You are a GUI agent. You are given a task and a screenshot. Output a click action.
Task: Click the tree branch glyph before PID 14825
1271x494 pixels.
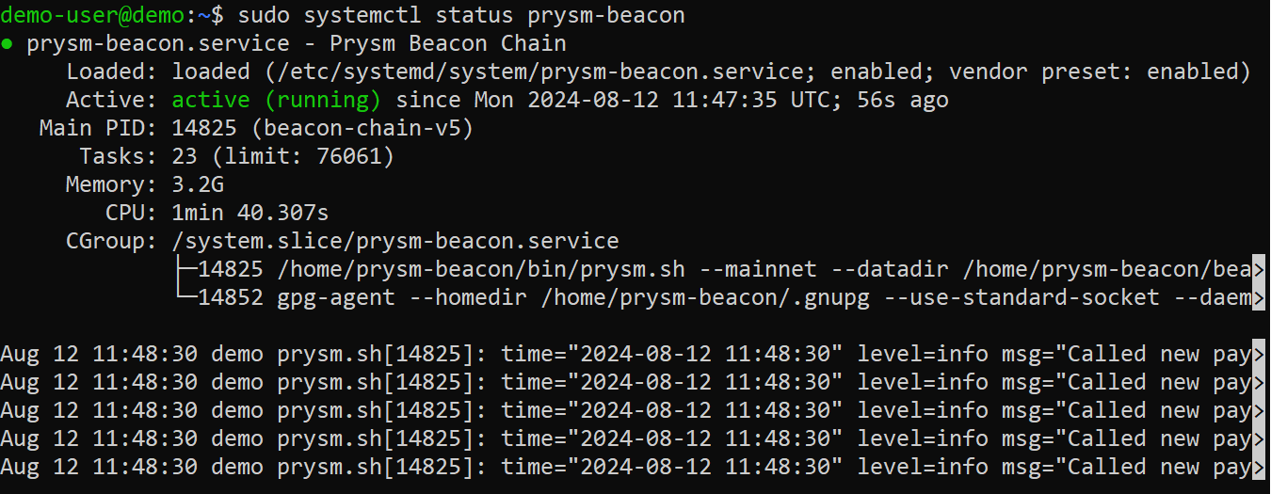185,270
